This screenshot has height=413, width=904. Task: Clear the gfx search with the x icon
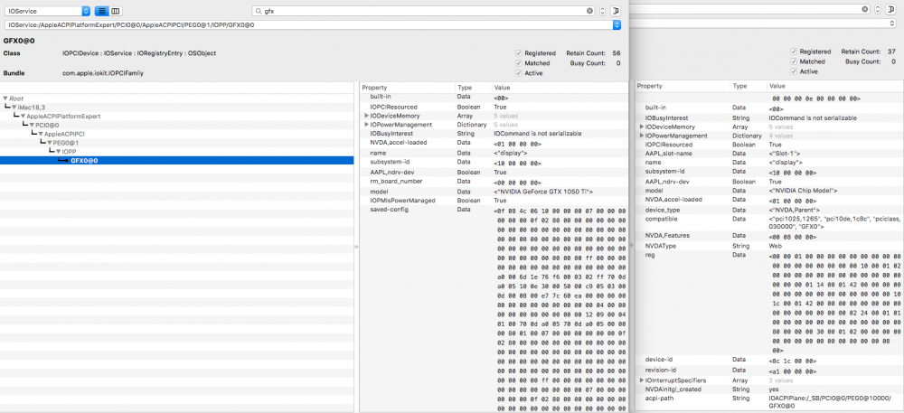point(589,11)
